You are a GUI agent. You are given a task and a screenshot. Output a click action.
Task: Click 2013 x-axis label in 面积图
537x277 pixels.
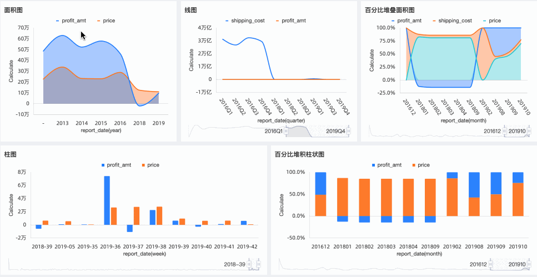(x=62, y=123)
